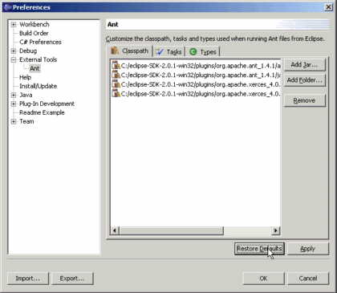Click jar icon of last org.apache.xerces entry

(116, 93)
